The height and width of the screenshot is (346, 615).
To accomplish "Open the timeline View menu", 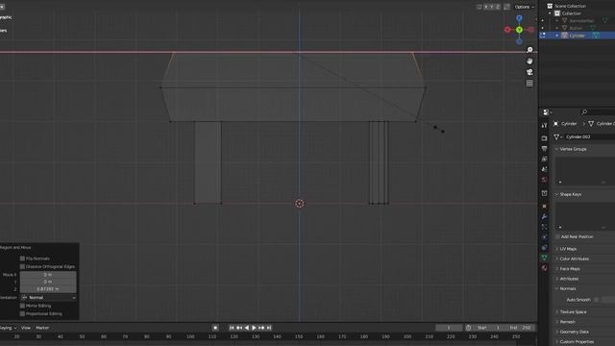I will click(26, 328).
